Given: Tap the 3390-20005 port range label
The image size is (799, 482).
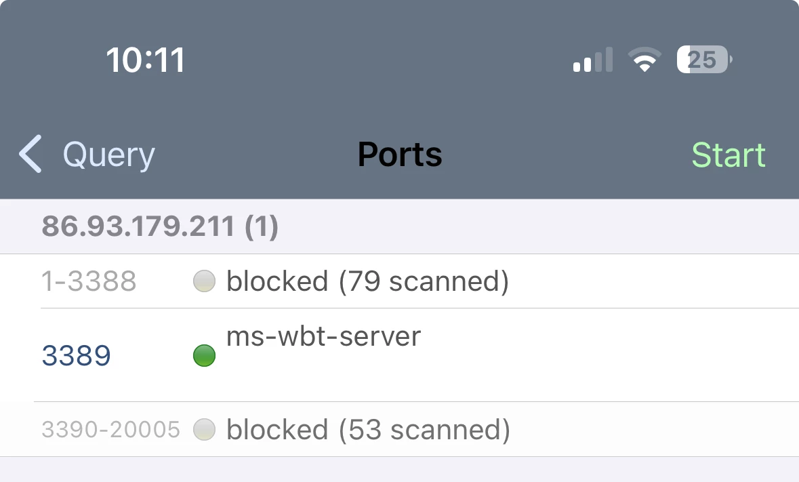Looking at the screenshot, I should click(111, 429).
